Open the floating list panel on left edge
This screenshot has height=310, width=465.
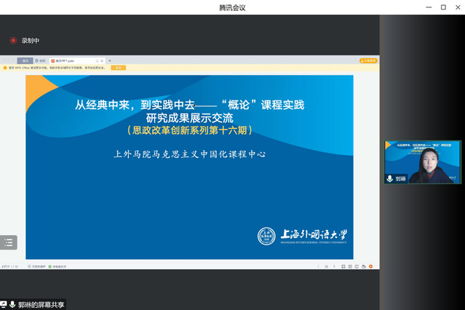[x=9, y=242]
